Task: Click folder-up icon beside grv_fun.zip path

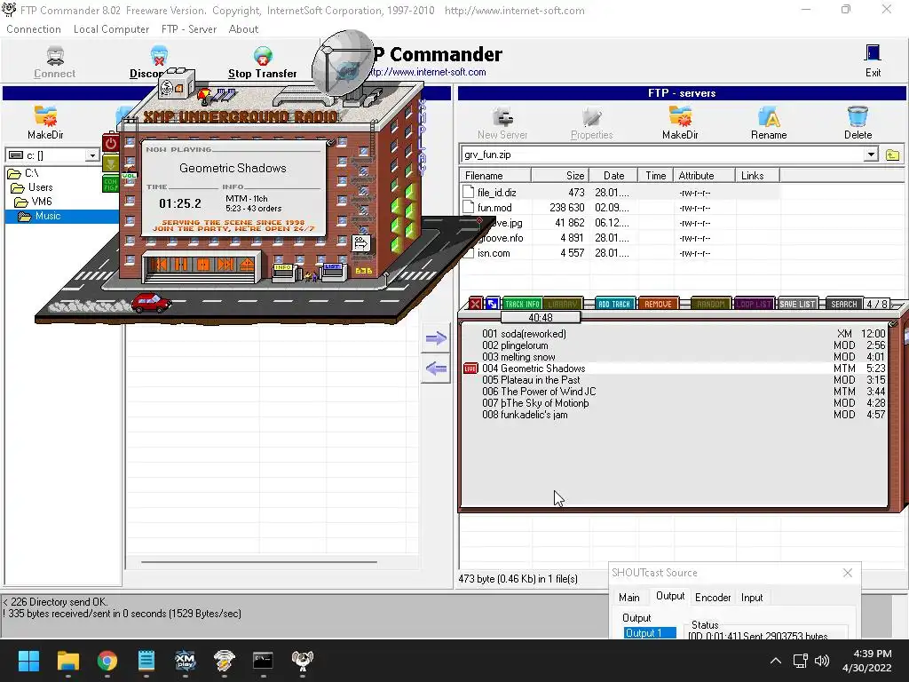Action: 893,155
